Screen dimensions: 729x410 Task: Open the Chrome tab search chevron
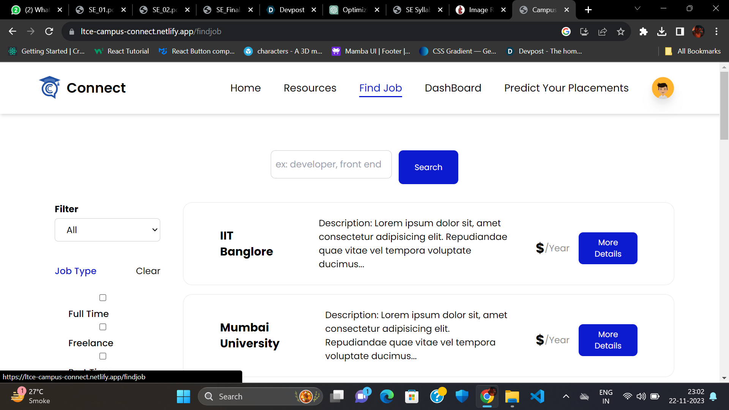point(637,9)
